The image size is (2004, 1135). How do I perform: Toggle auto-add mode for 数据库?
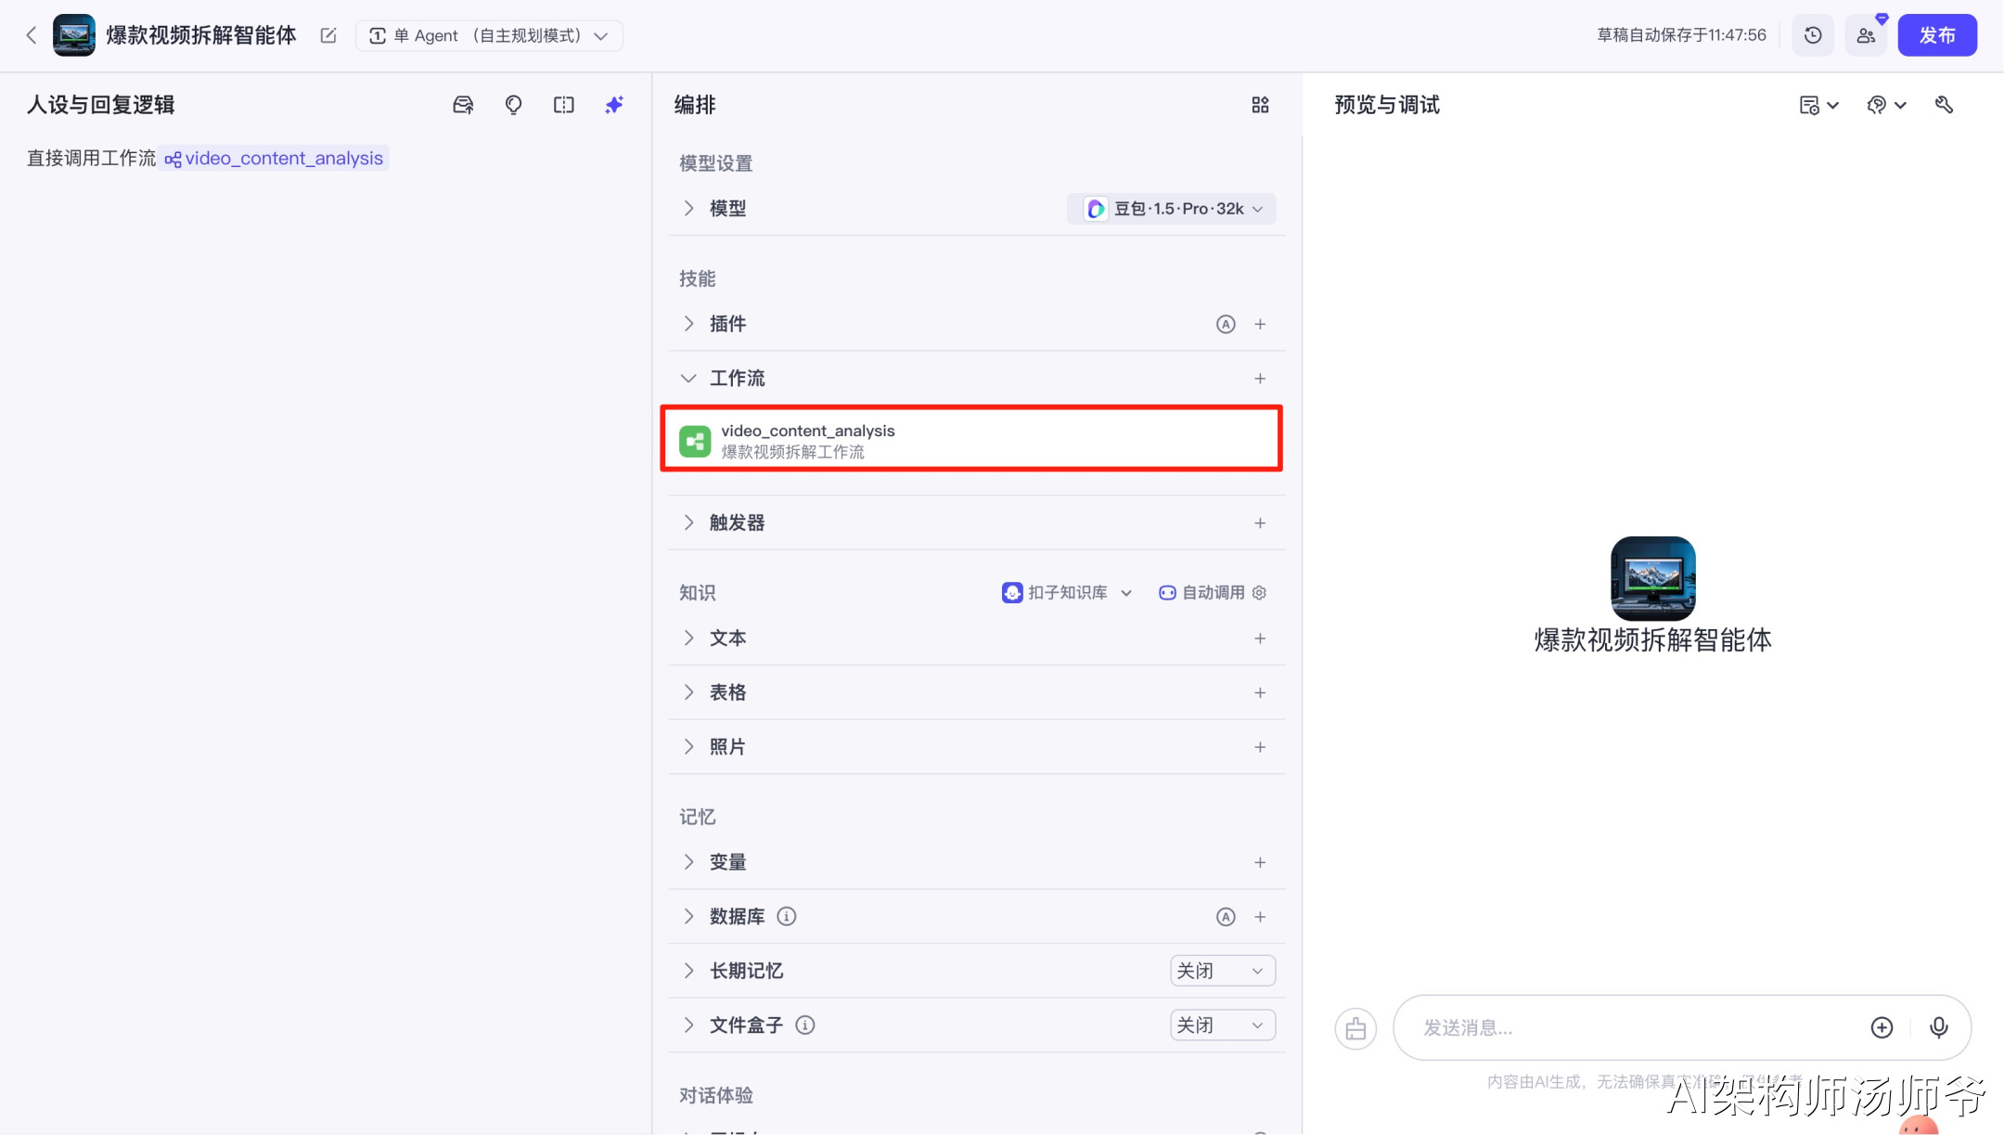pyautogui.click(x=1226, y=917)
